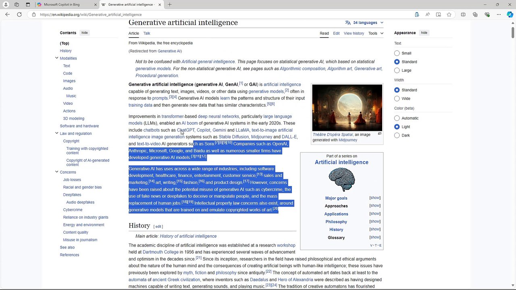Open the Tools dropdown menu
Image resolution: width=516 pixels, height=290 pixels.
376,33
